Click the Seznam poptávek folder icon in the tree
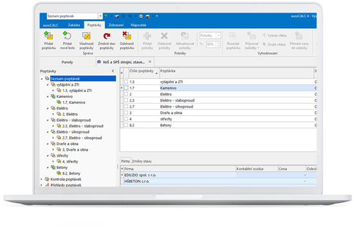354x246 pixels. pyautogui.click(x=47, y=78)
